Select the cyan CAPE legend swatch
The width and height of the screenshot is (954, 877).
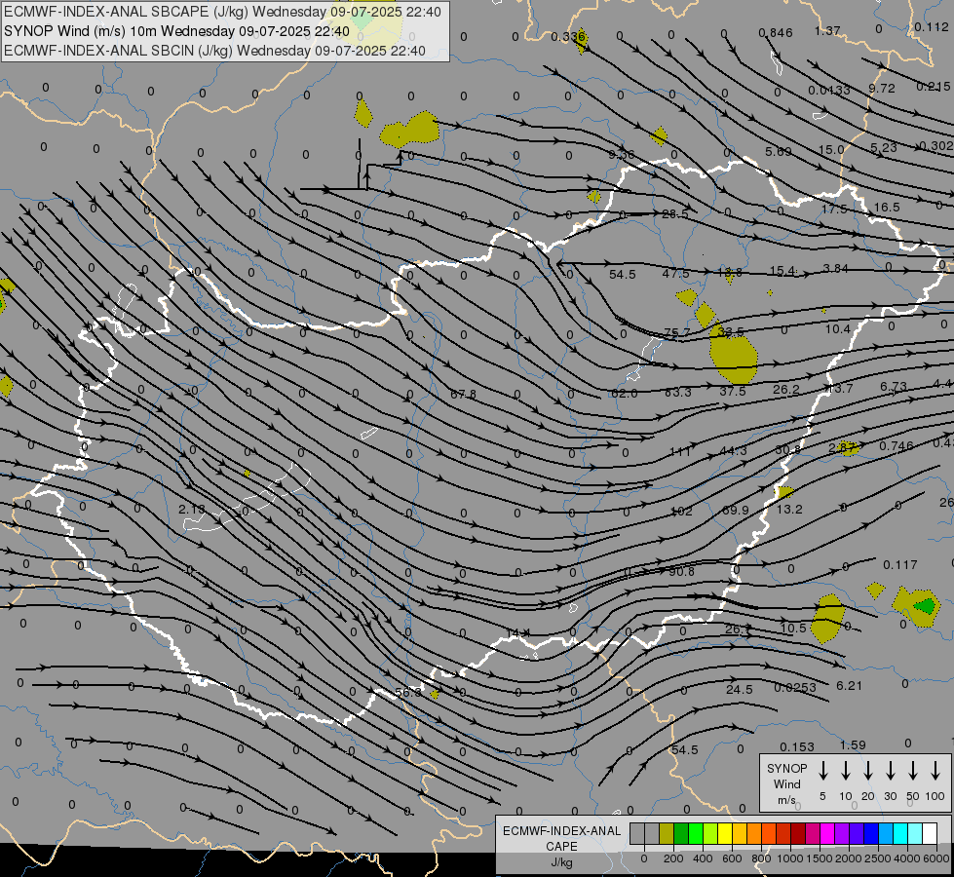[899, 834]
